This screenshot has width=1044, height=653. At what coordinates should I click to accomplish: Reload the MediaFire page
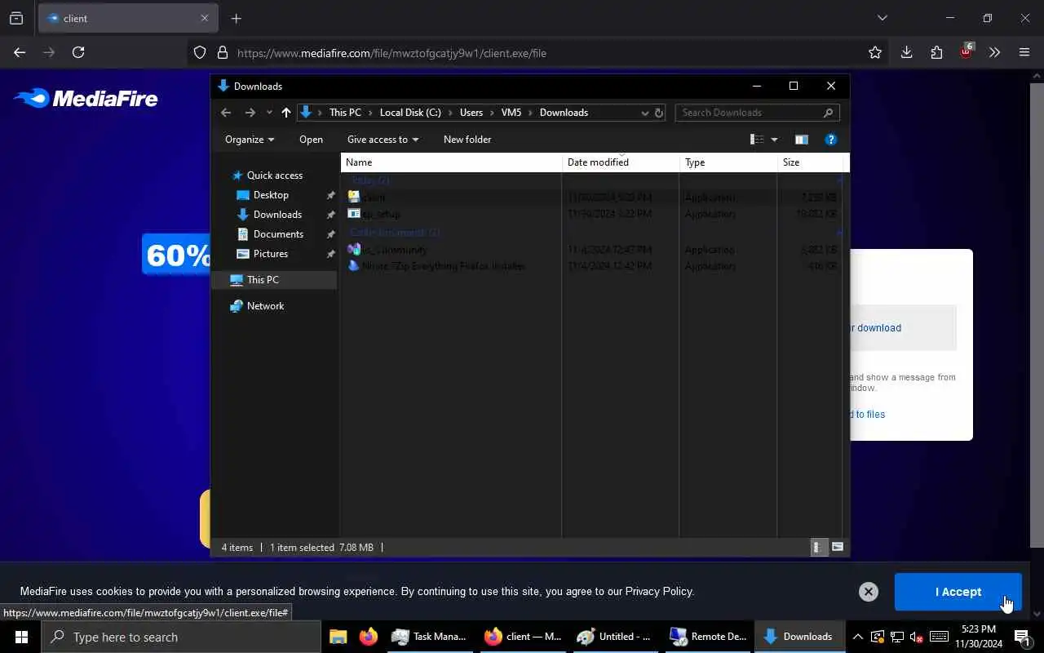(x=78, y=52)
